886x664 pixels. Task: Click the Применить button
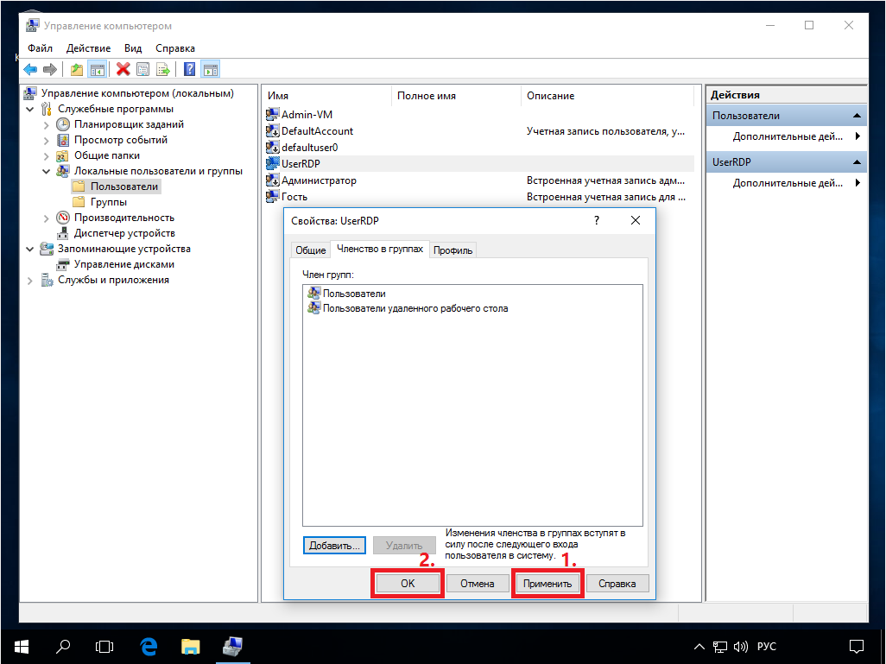pos(547,584)
